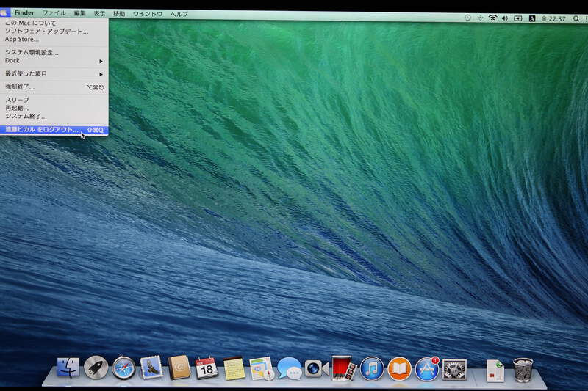Open the Trash in the Dock
Viewport: 588px width, 391px height.
pos(523,368)
